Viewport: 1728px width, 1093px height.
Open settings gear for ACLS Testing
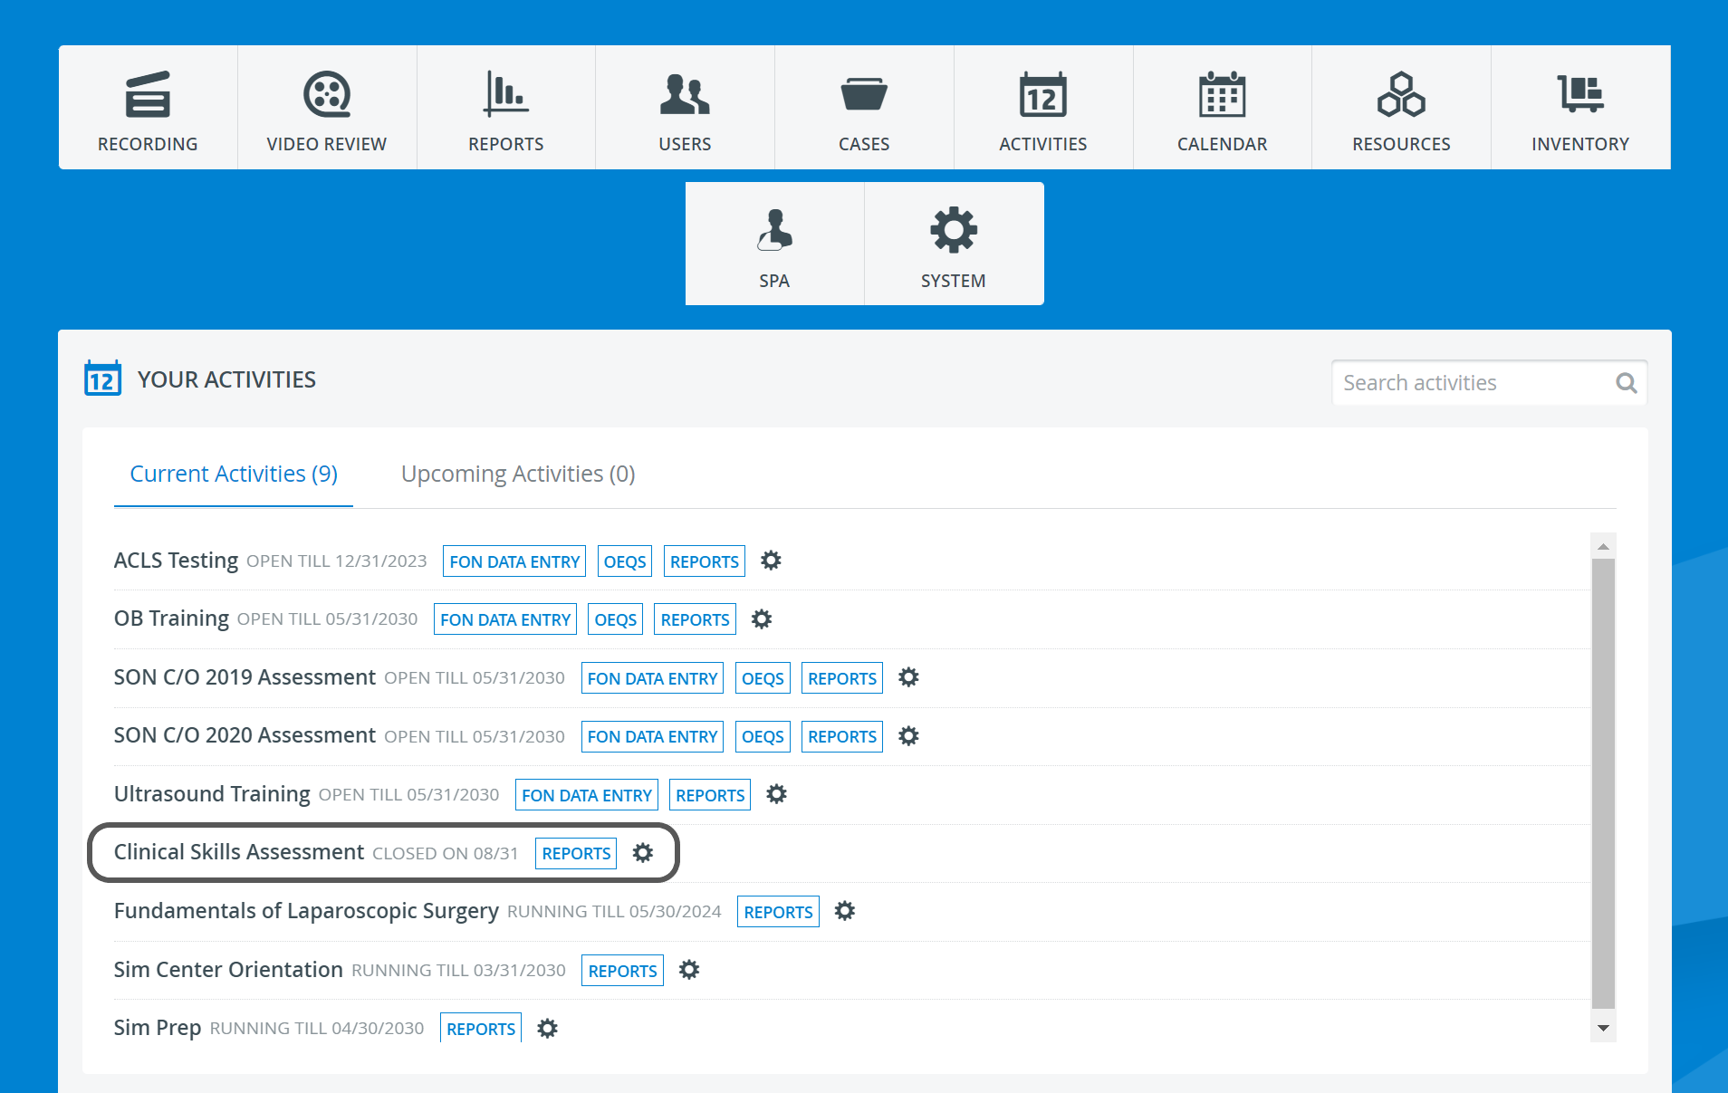771,561
